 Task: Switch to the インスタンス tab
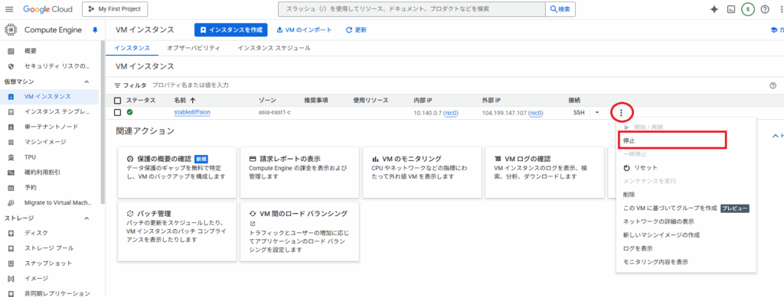coord(132,48)
